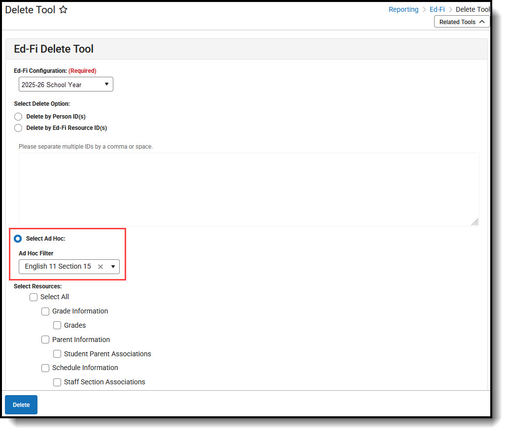The image size is (509, 435).
Task: Check the Grades checkbox
Action: pyautogui.click(x=57, y=325)
